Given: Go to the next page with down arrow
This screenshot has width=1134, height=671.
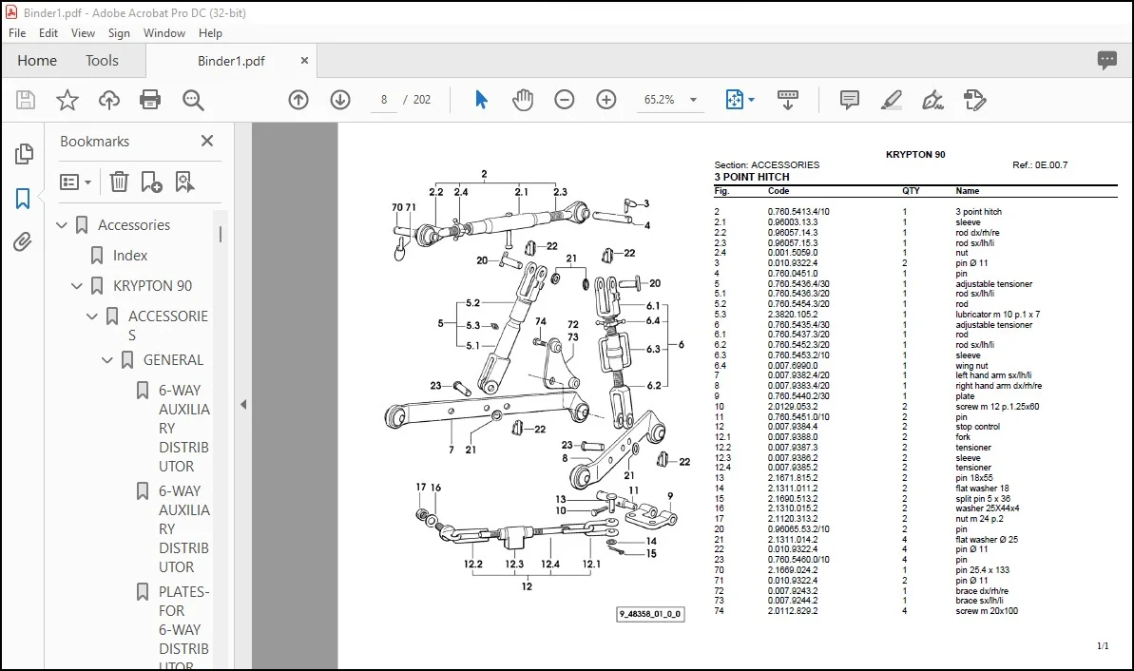Looking at the screenshot, I should pos(340,100).
